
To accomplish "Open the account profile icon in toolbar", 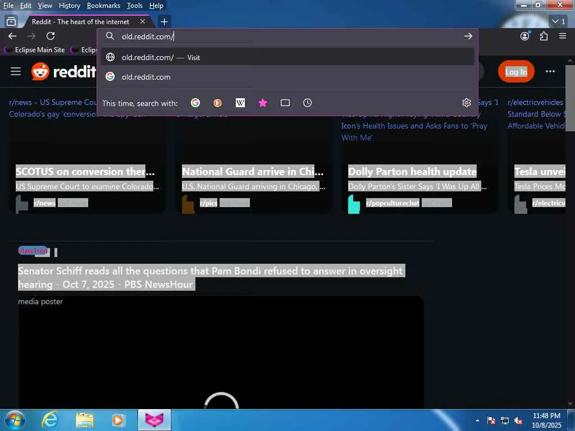I will (525, 36).
